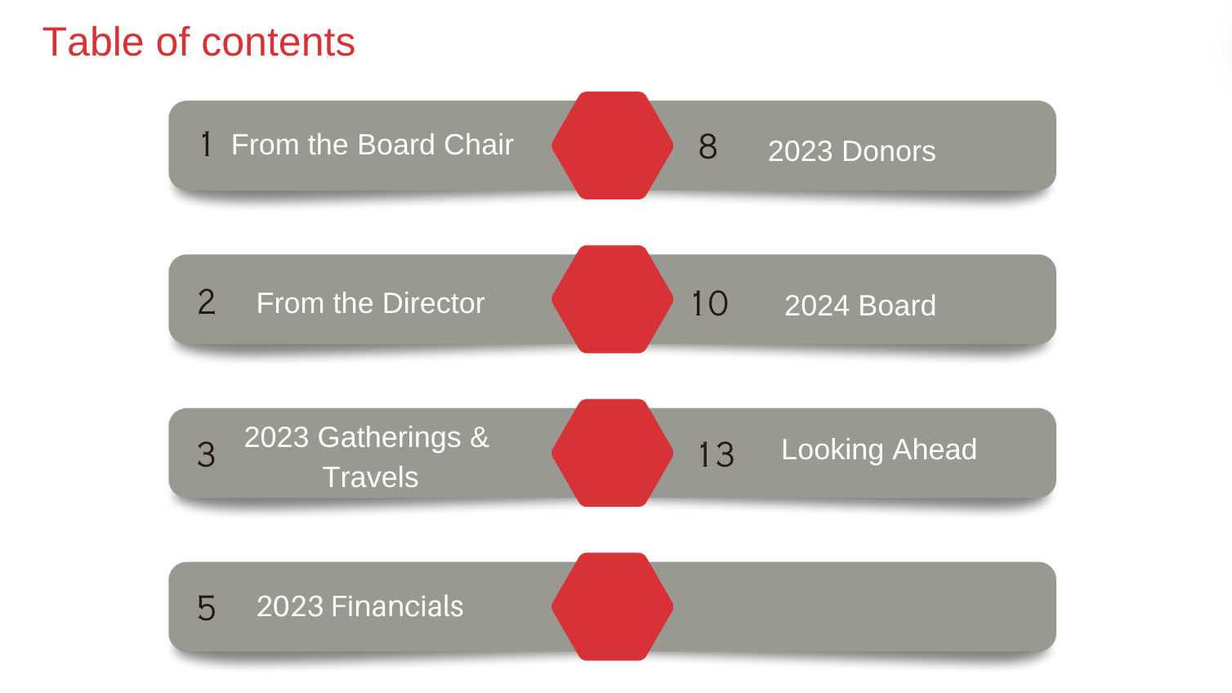Click the red hexagon beside From the Director
This screenshot has height=693, width=1232.
tap(612, 299)
